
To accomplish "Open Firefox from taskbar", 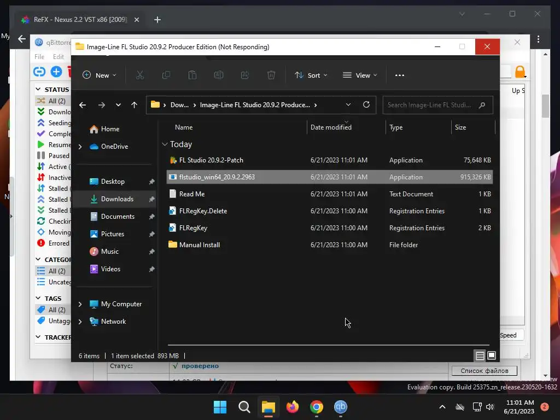I will point(293,407).
